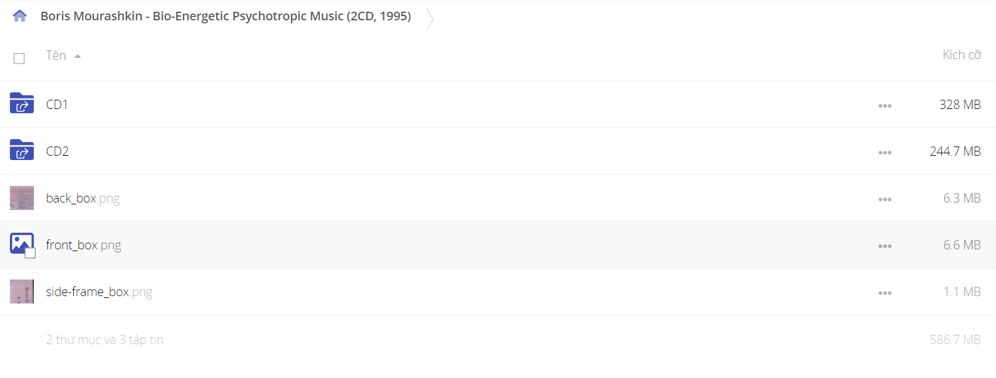Toggle sort arrow next to Tên
This screenshot has height=378, width=996.
78,56
